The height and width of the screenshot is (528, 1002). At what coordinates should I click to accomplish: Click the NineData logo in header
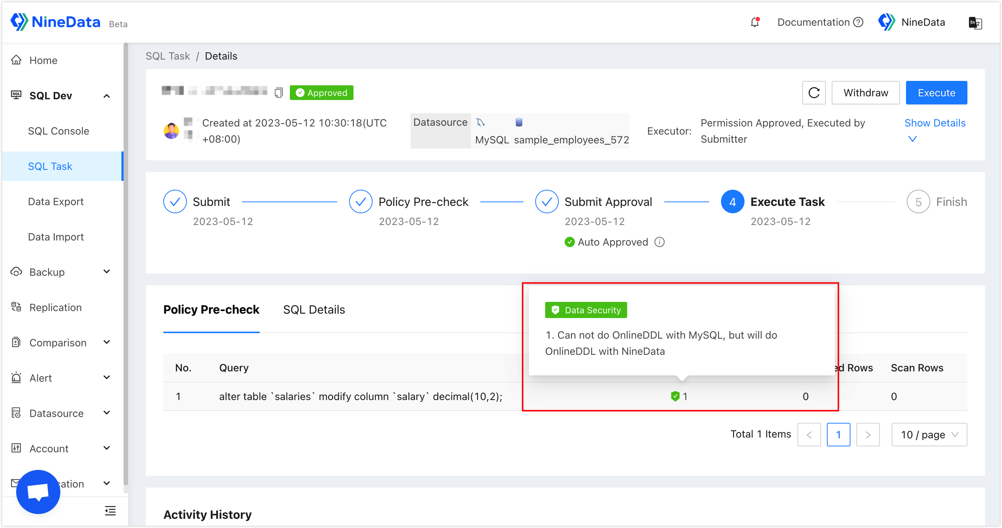55,22
